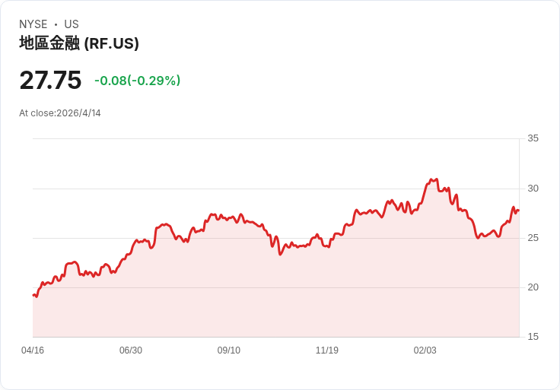Click the current price 27.75
The height and width of the screenshot is (390, 560).
tap(50, 81)
